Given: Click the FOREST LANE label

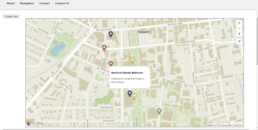Looking at the screenshot, I should (68, 35).
